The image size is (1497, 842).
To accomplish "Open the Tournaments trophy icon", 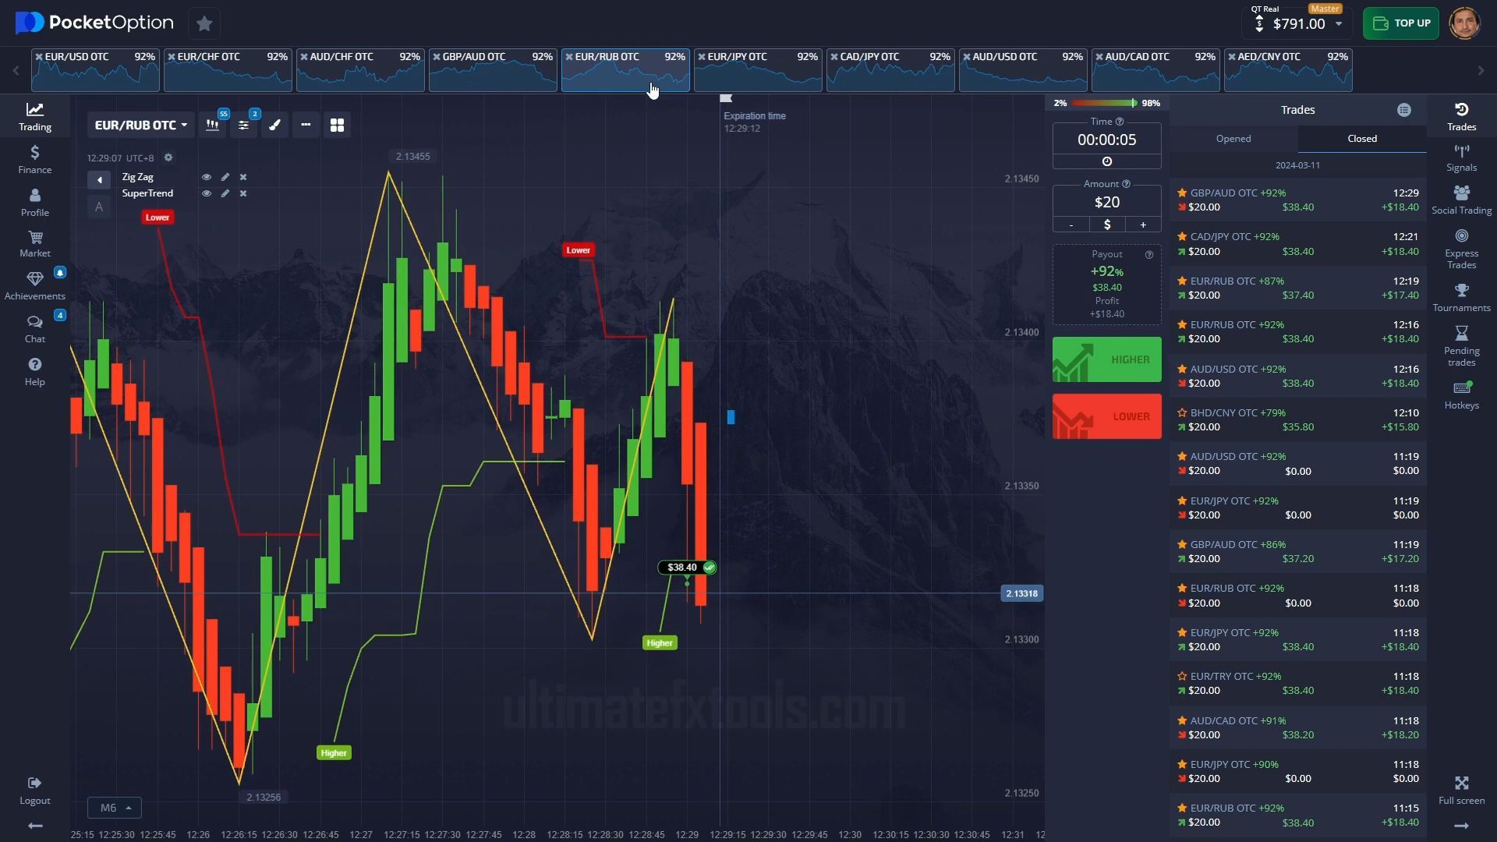I will [1461, 297].
